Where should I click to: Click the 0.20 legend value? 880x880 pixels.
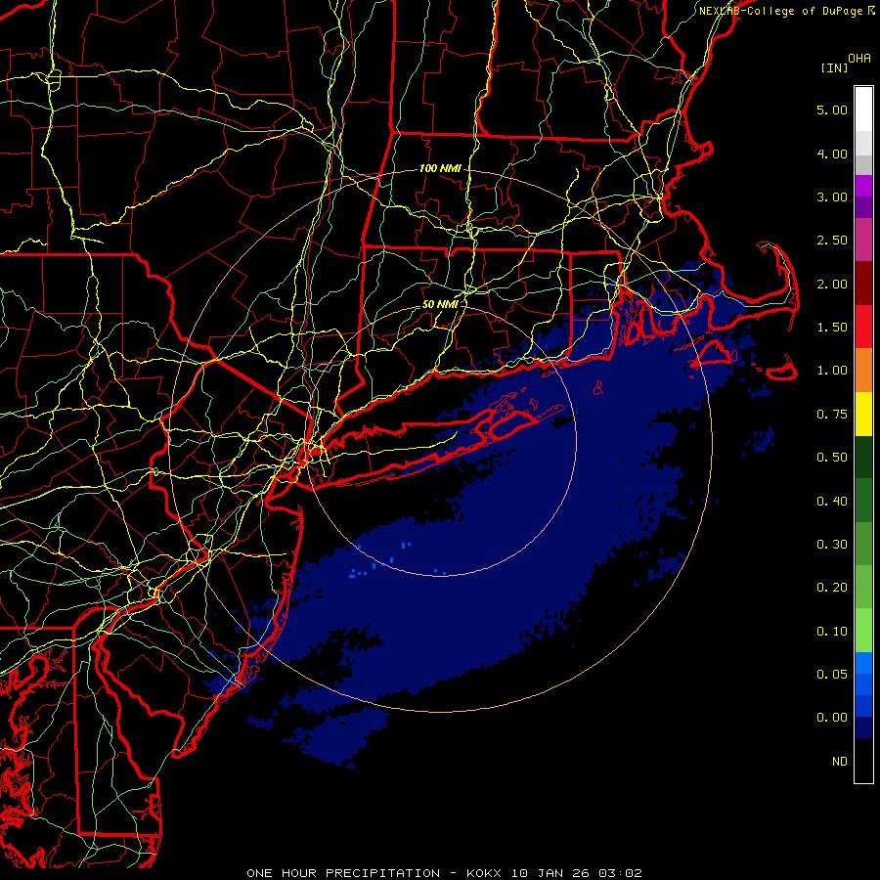click(832, 588)
